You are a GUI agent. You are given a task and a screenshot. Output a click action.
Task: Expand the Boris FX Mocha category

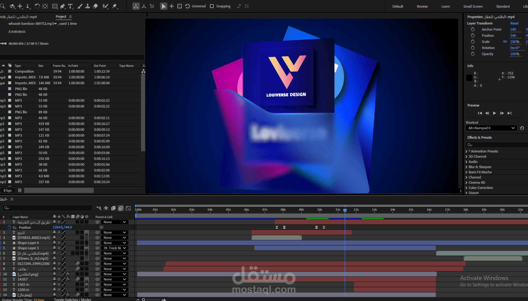coord(467,172)
